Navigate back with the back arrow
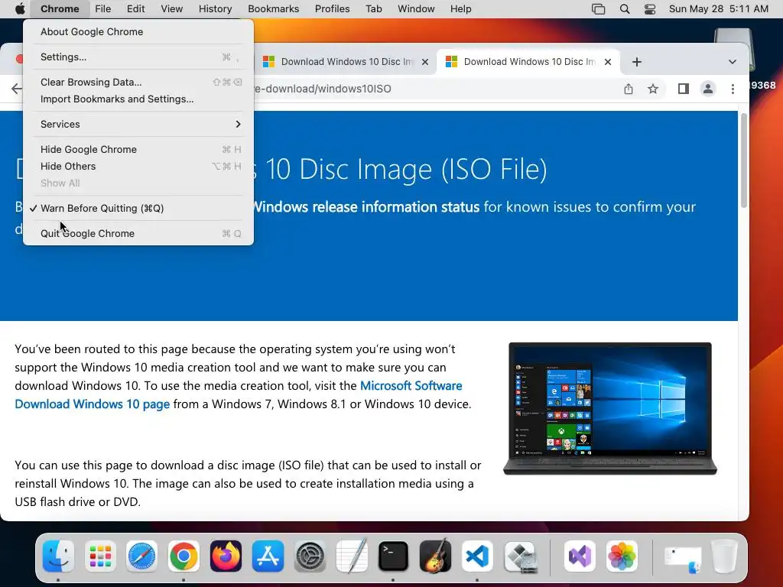Image resolution: width=783 pixels, height=587 pixels. pos(17,89)
